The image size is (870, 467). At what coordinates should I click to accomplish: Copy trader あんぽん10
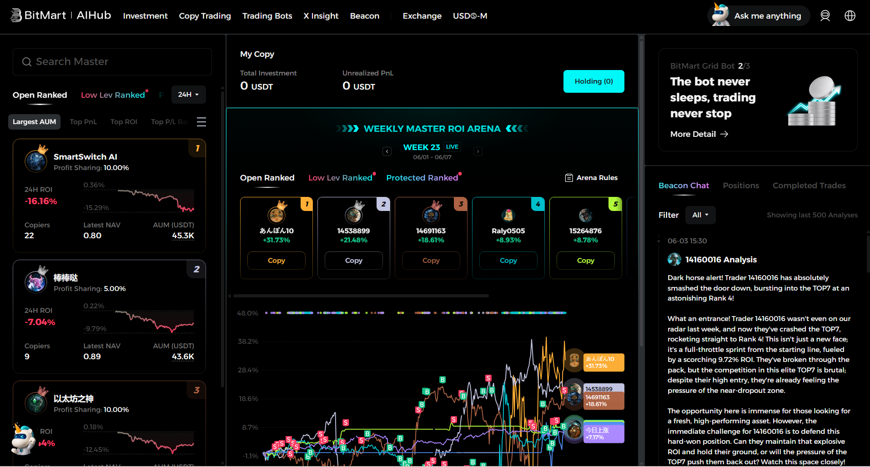click(x=277, y=261)
